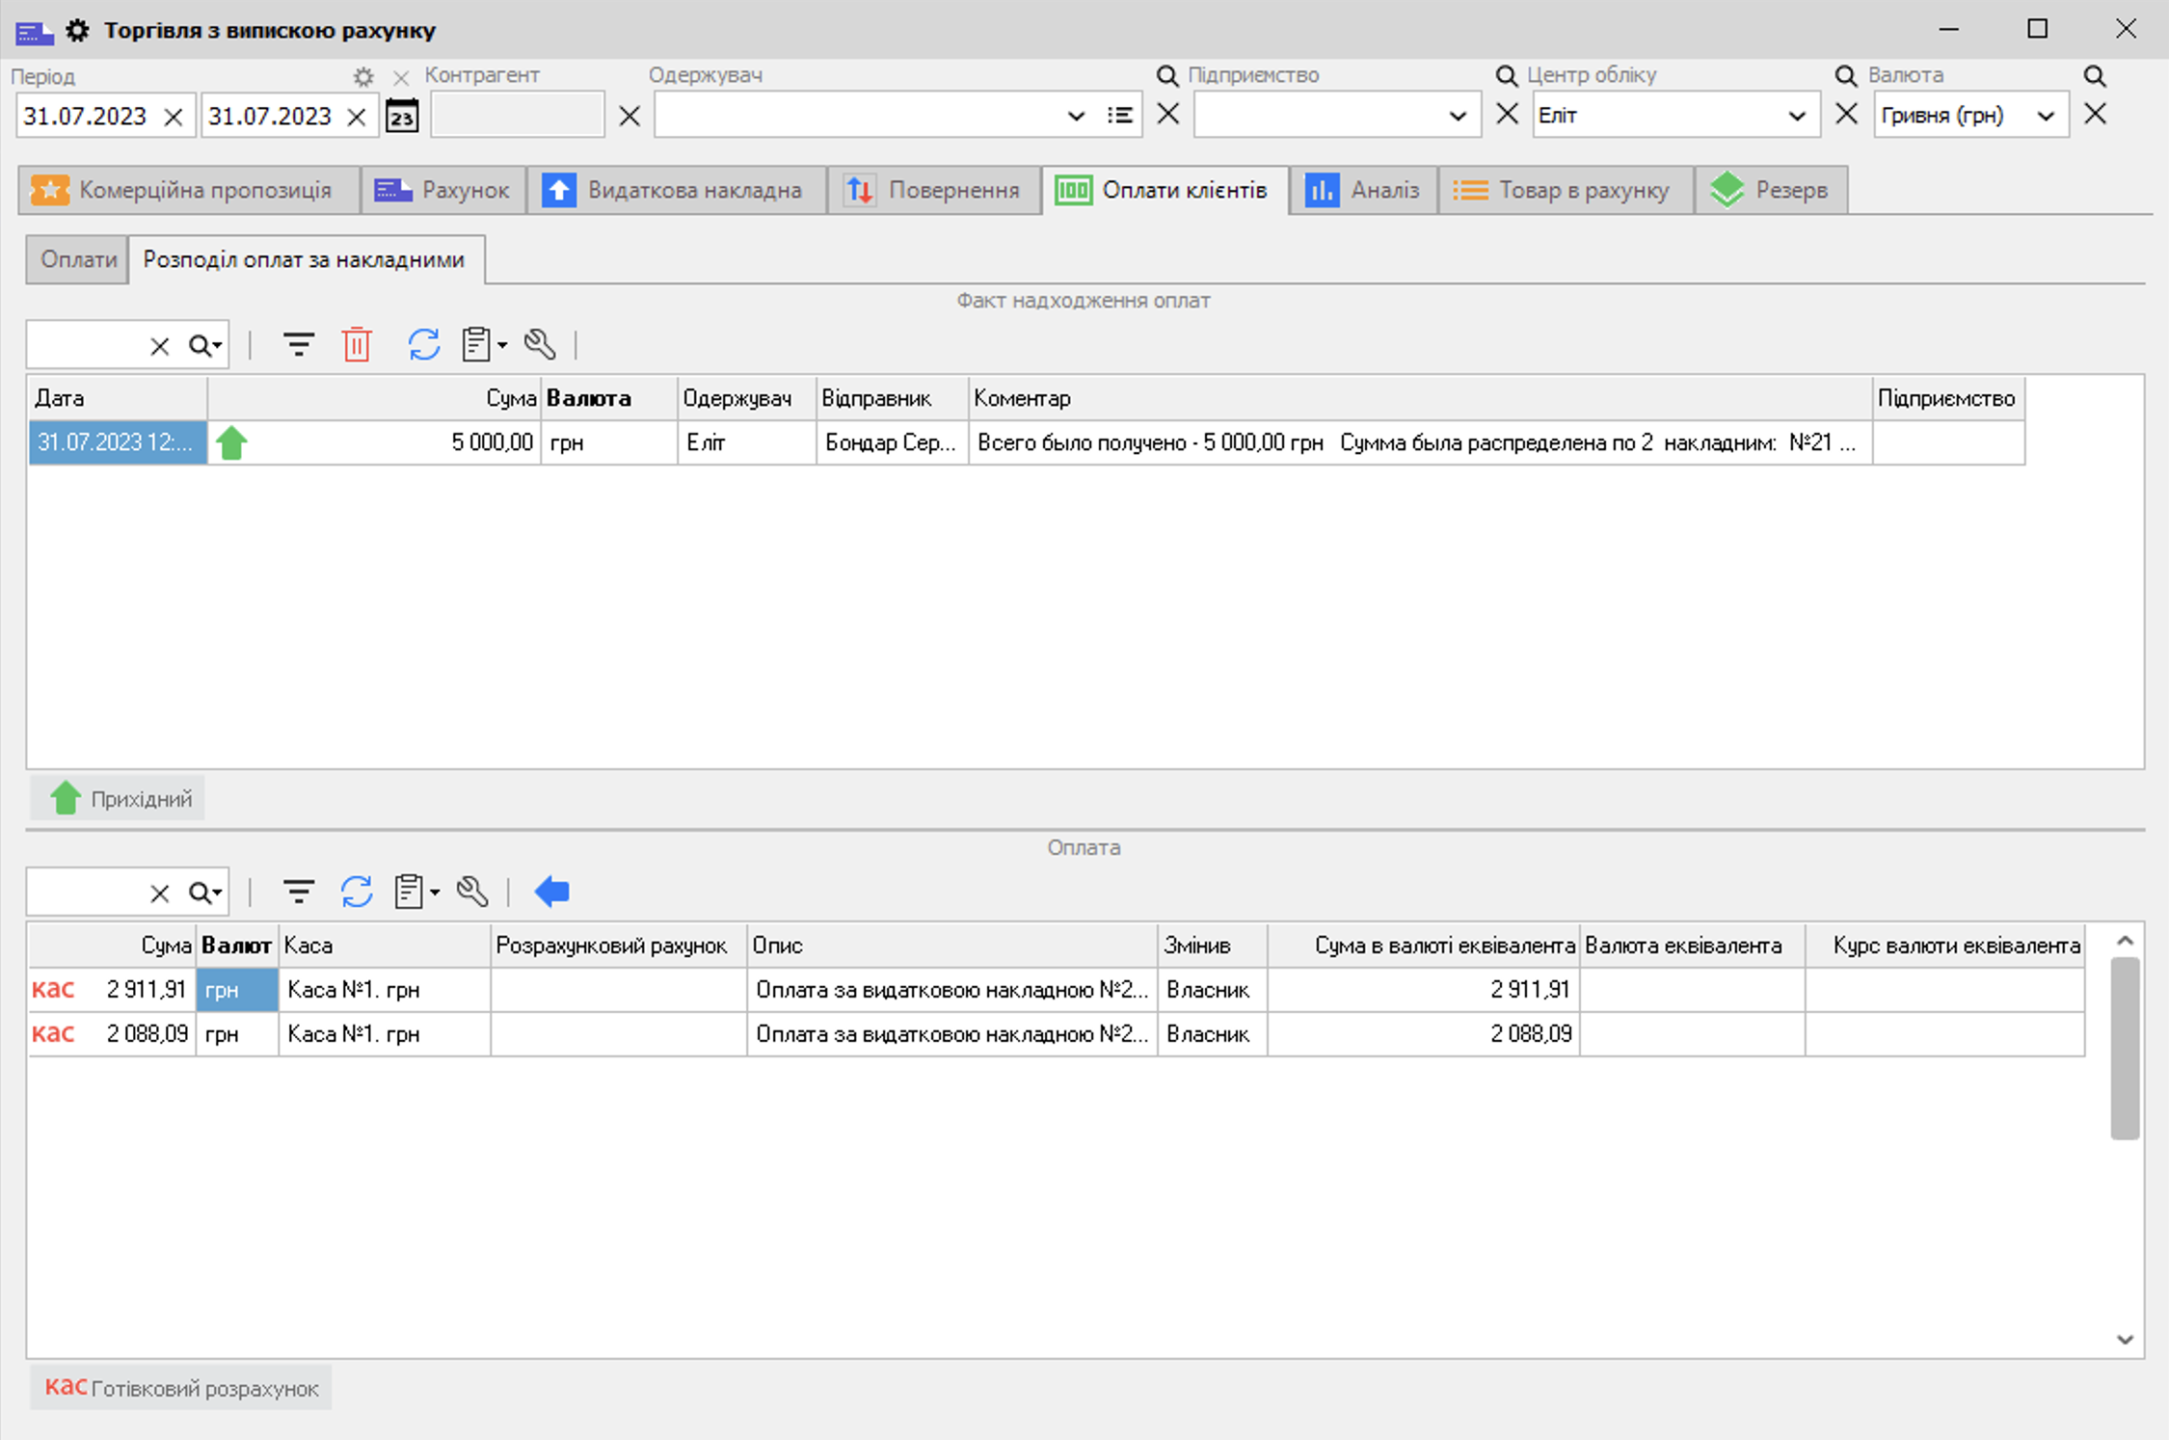Click the red trash delete icon

[x=357, y=344]
